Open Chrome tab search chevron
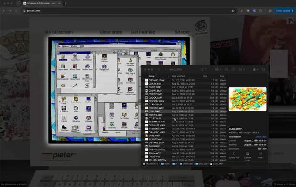This screenshot has height=187, width=296. click(x=18, y=3)
